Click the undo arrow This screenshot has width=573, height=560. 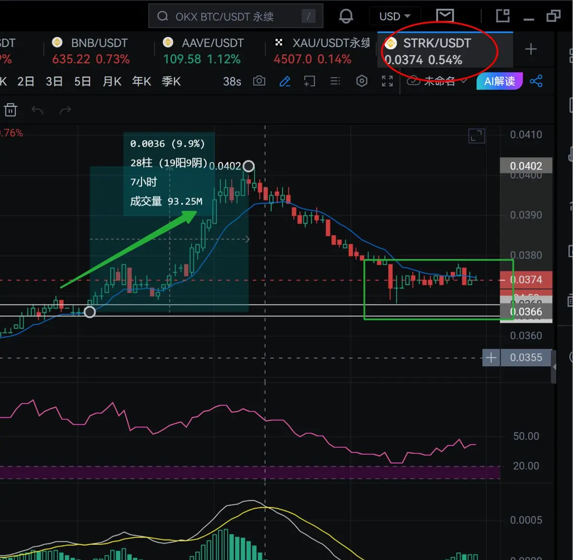tap(37, 110)
